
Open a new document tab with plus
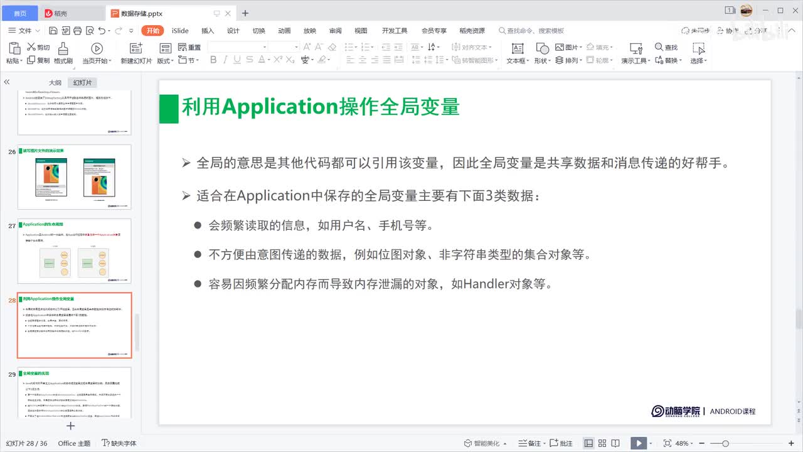[x=245, y=13]
